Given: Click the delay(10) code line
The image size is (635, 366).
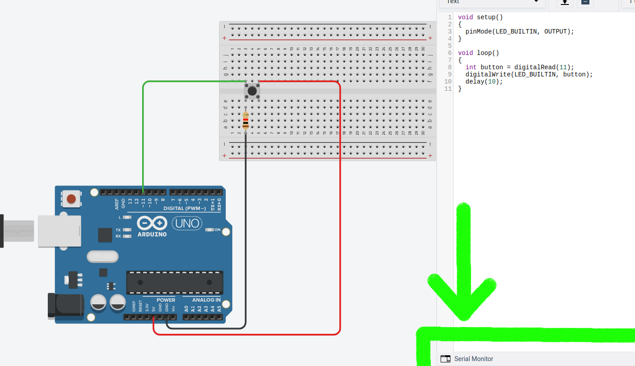Looking at the screenshot, I should click(484, 81).
